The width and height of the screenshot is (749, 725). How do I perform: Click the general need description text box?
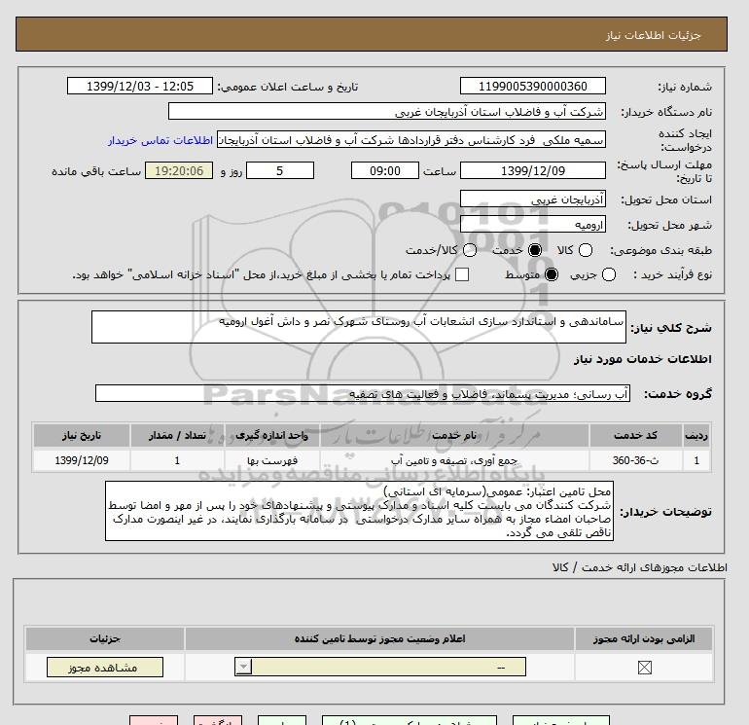(359, 327)
